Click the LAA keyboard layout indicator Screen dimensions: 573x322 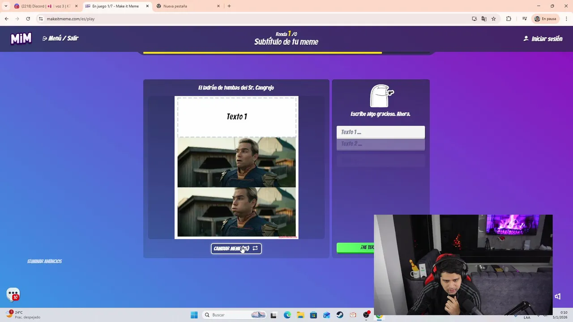527,318
